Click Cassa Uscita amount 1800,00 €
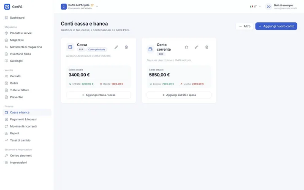This screenshot has width=304, height=190. pos(117,84)
